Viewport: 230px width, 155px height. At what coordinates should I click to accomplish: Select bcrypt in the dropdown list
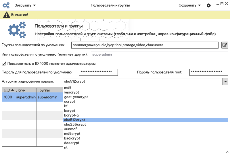(70, 111)
